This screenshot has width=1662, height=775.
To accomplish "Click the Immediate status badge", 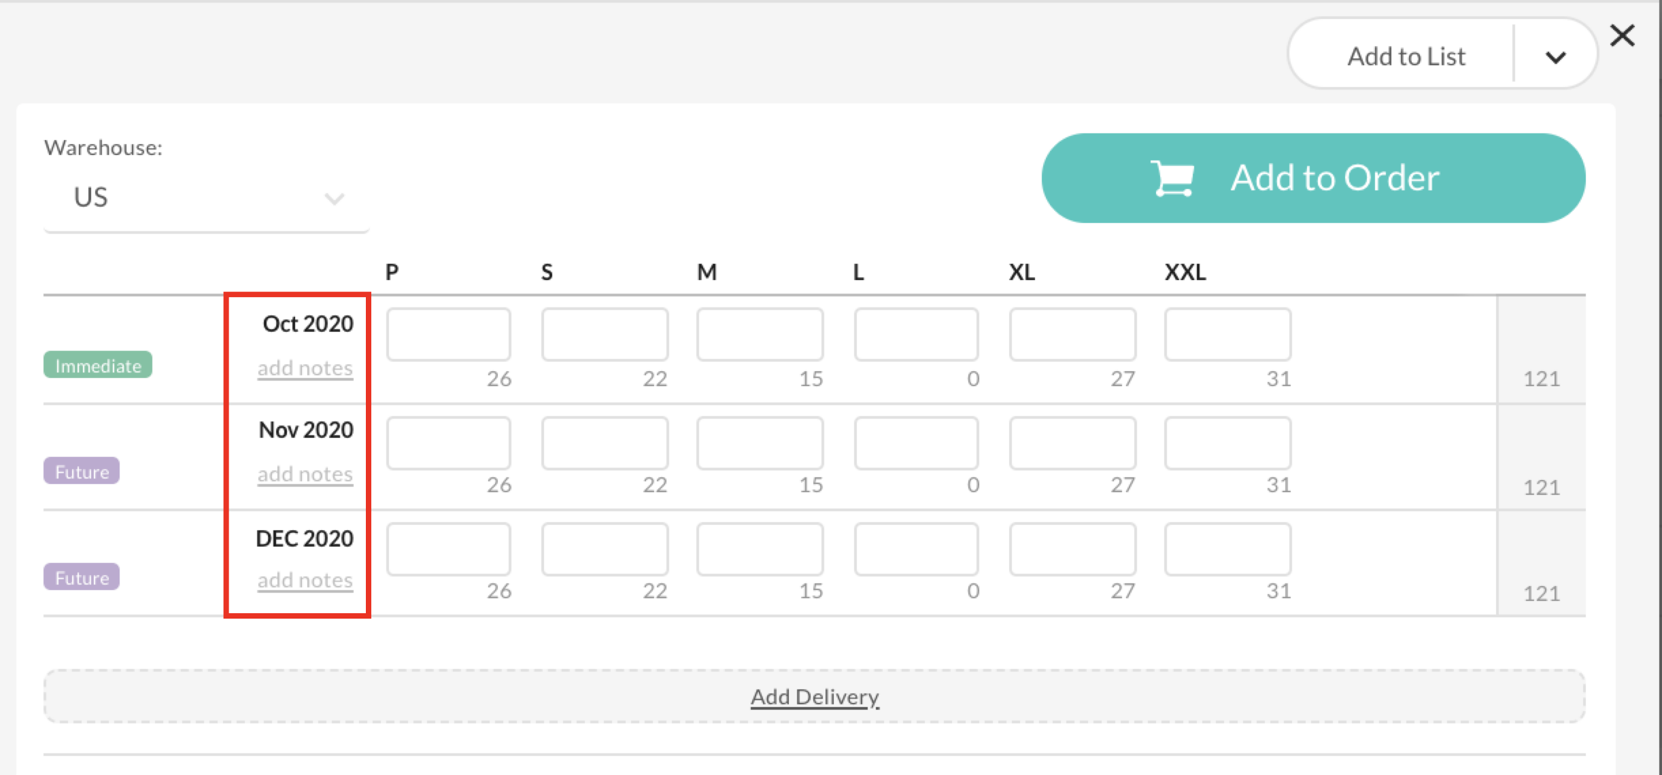I will (97, 365).
